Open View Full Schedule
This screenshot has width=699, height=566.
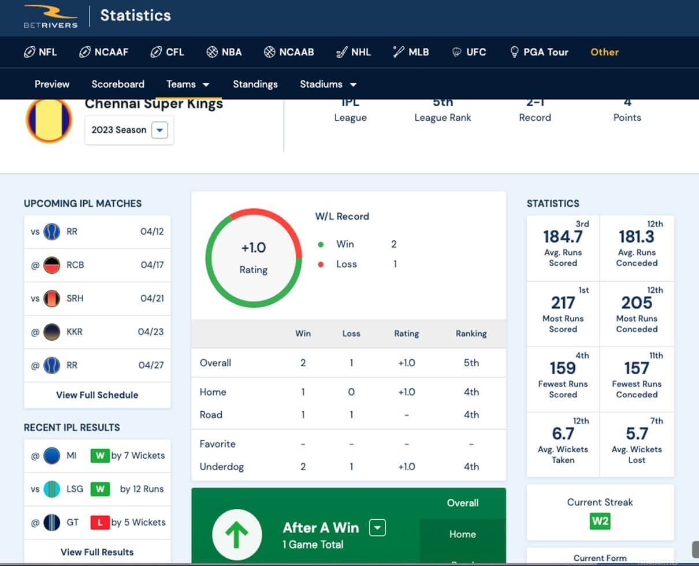click(97, 395)
